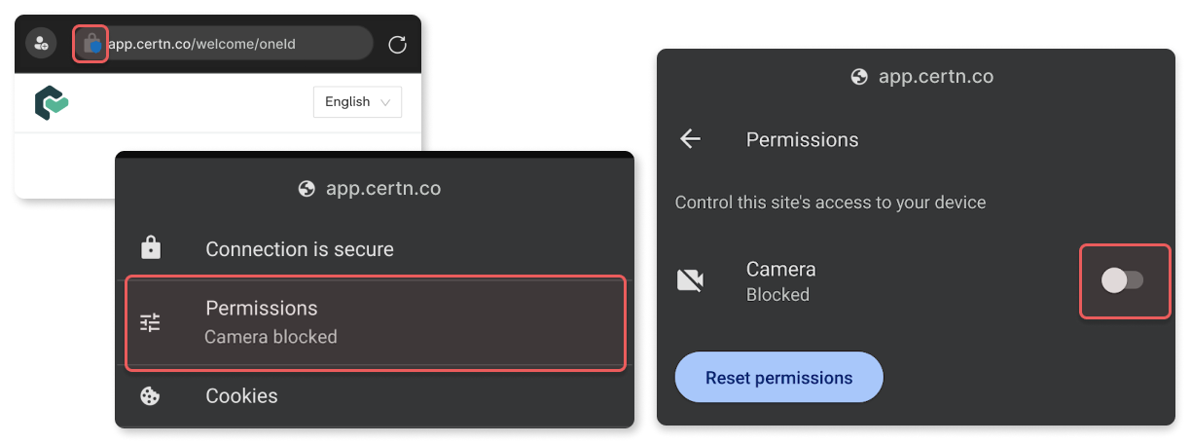Click the Camera Blocked label row
The width and height of the screenshot is (1191, 444).
click(780, 280)
